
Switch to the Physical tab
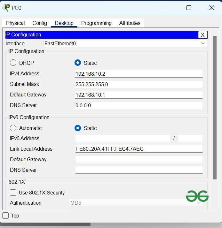pyautogui.click(x=15, y=23)
